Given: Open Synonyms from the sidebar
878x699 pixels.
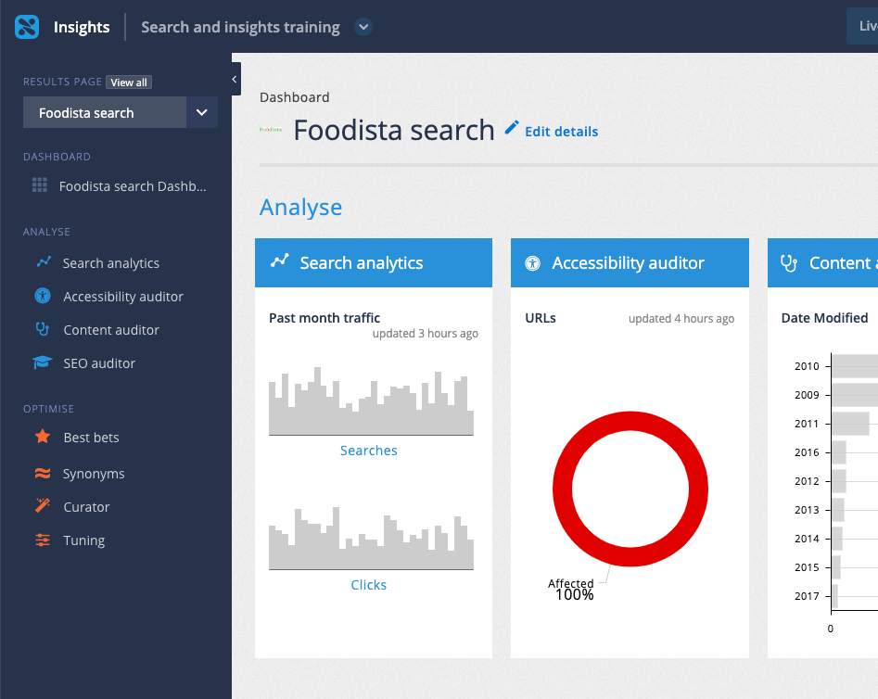Looking at the screenshot, I should point(93,473).
